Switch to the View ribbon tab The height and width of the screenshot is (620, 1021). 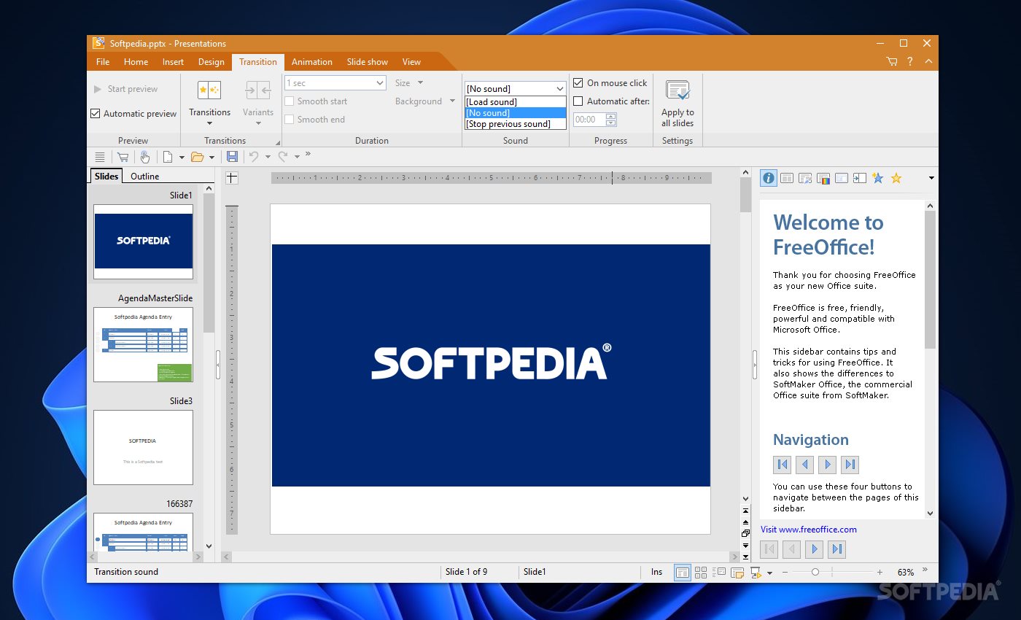[411, 62]
